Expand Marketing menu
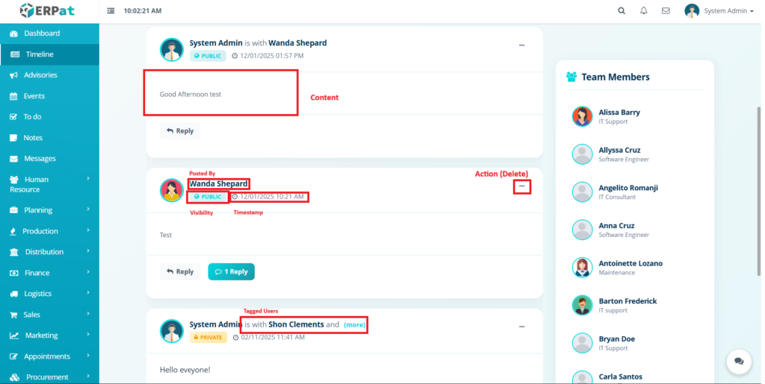Screen dimensions: 765x384 coord(49,336)
